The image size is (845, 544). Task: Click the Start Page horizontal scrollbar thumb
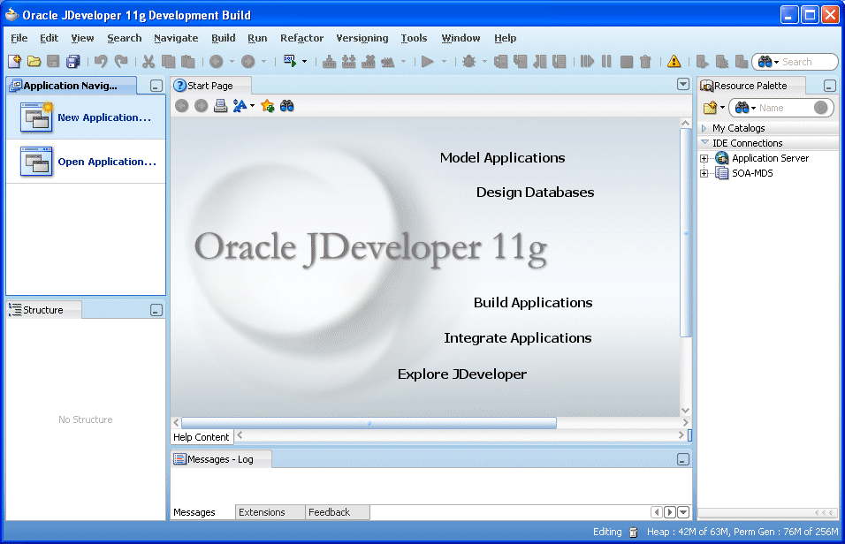point(369,423)
